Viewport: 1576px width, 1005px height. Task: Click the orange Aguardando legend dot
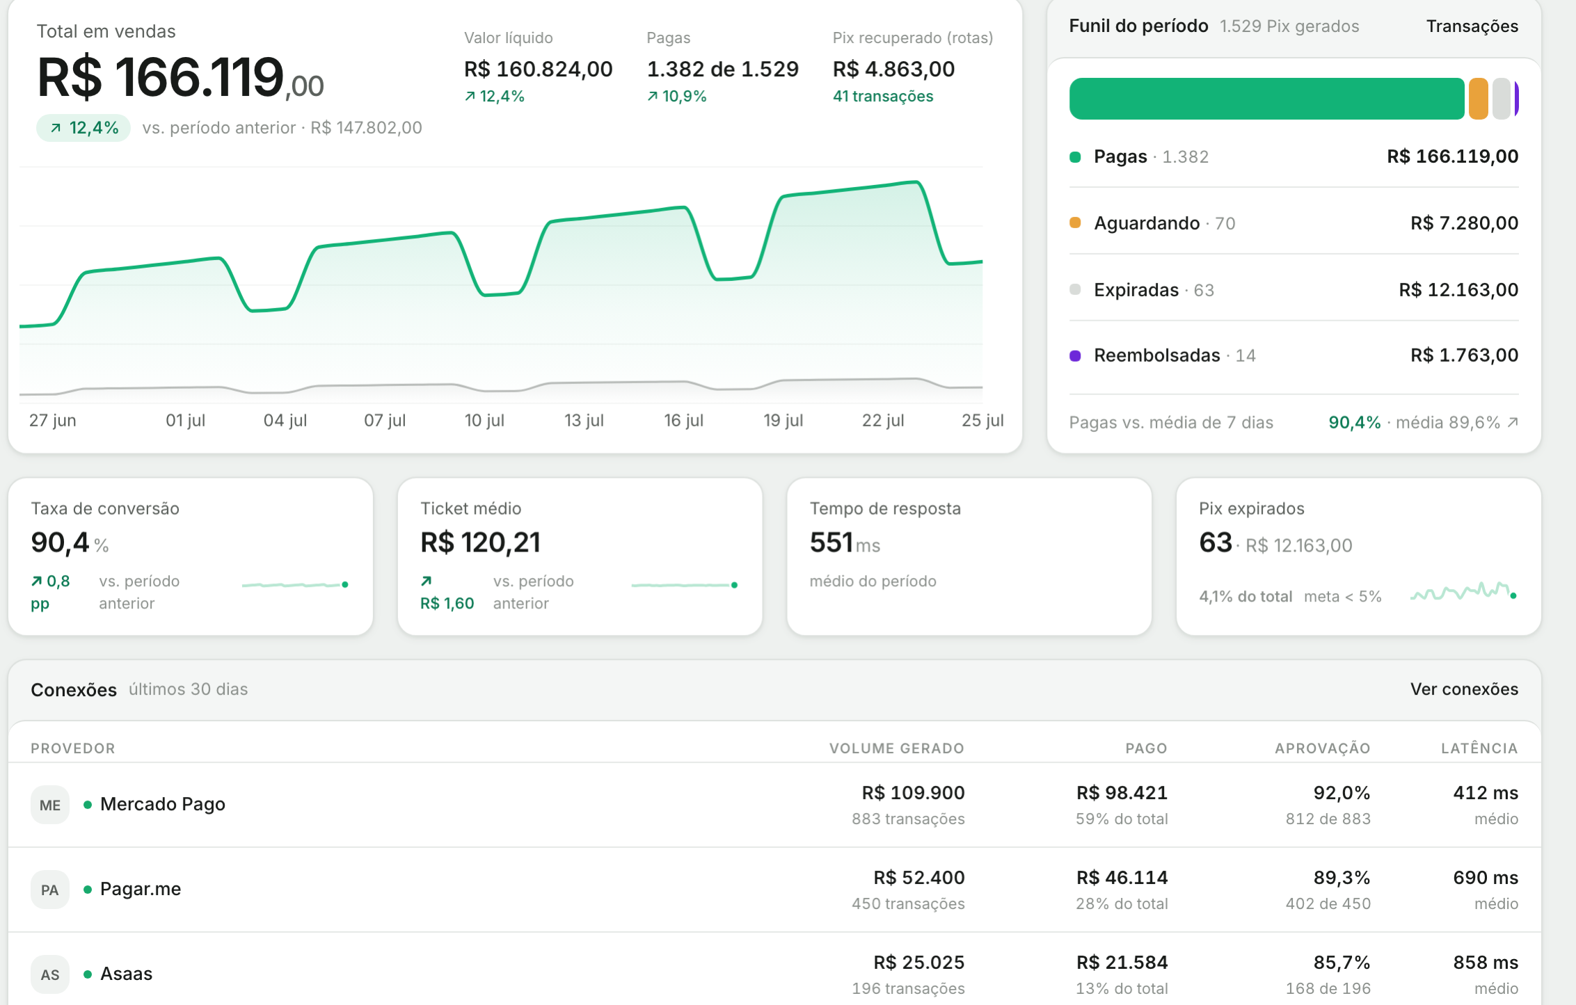point(1075,223)
